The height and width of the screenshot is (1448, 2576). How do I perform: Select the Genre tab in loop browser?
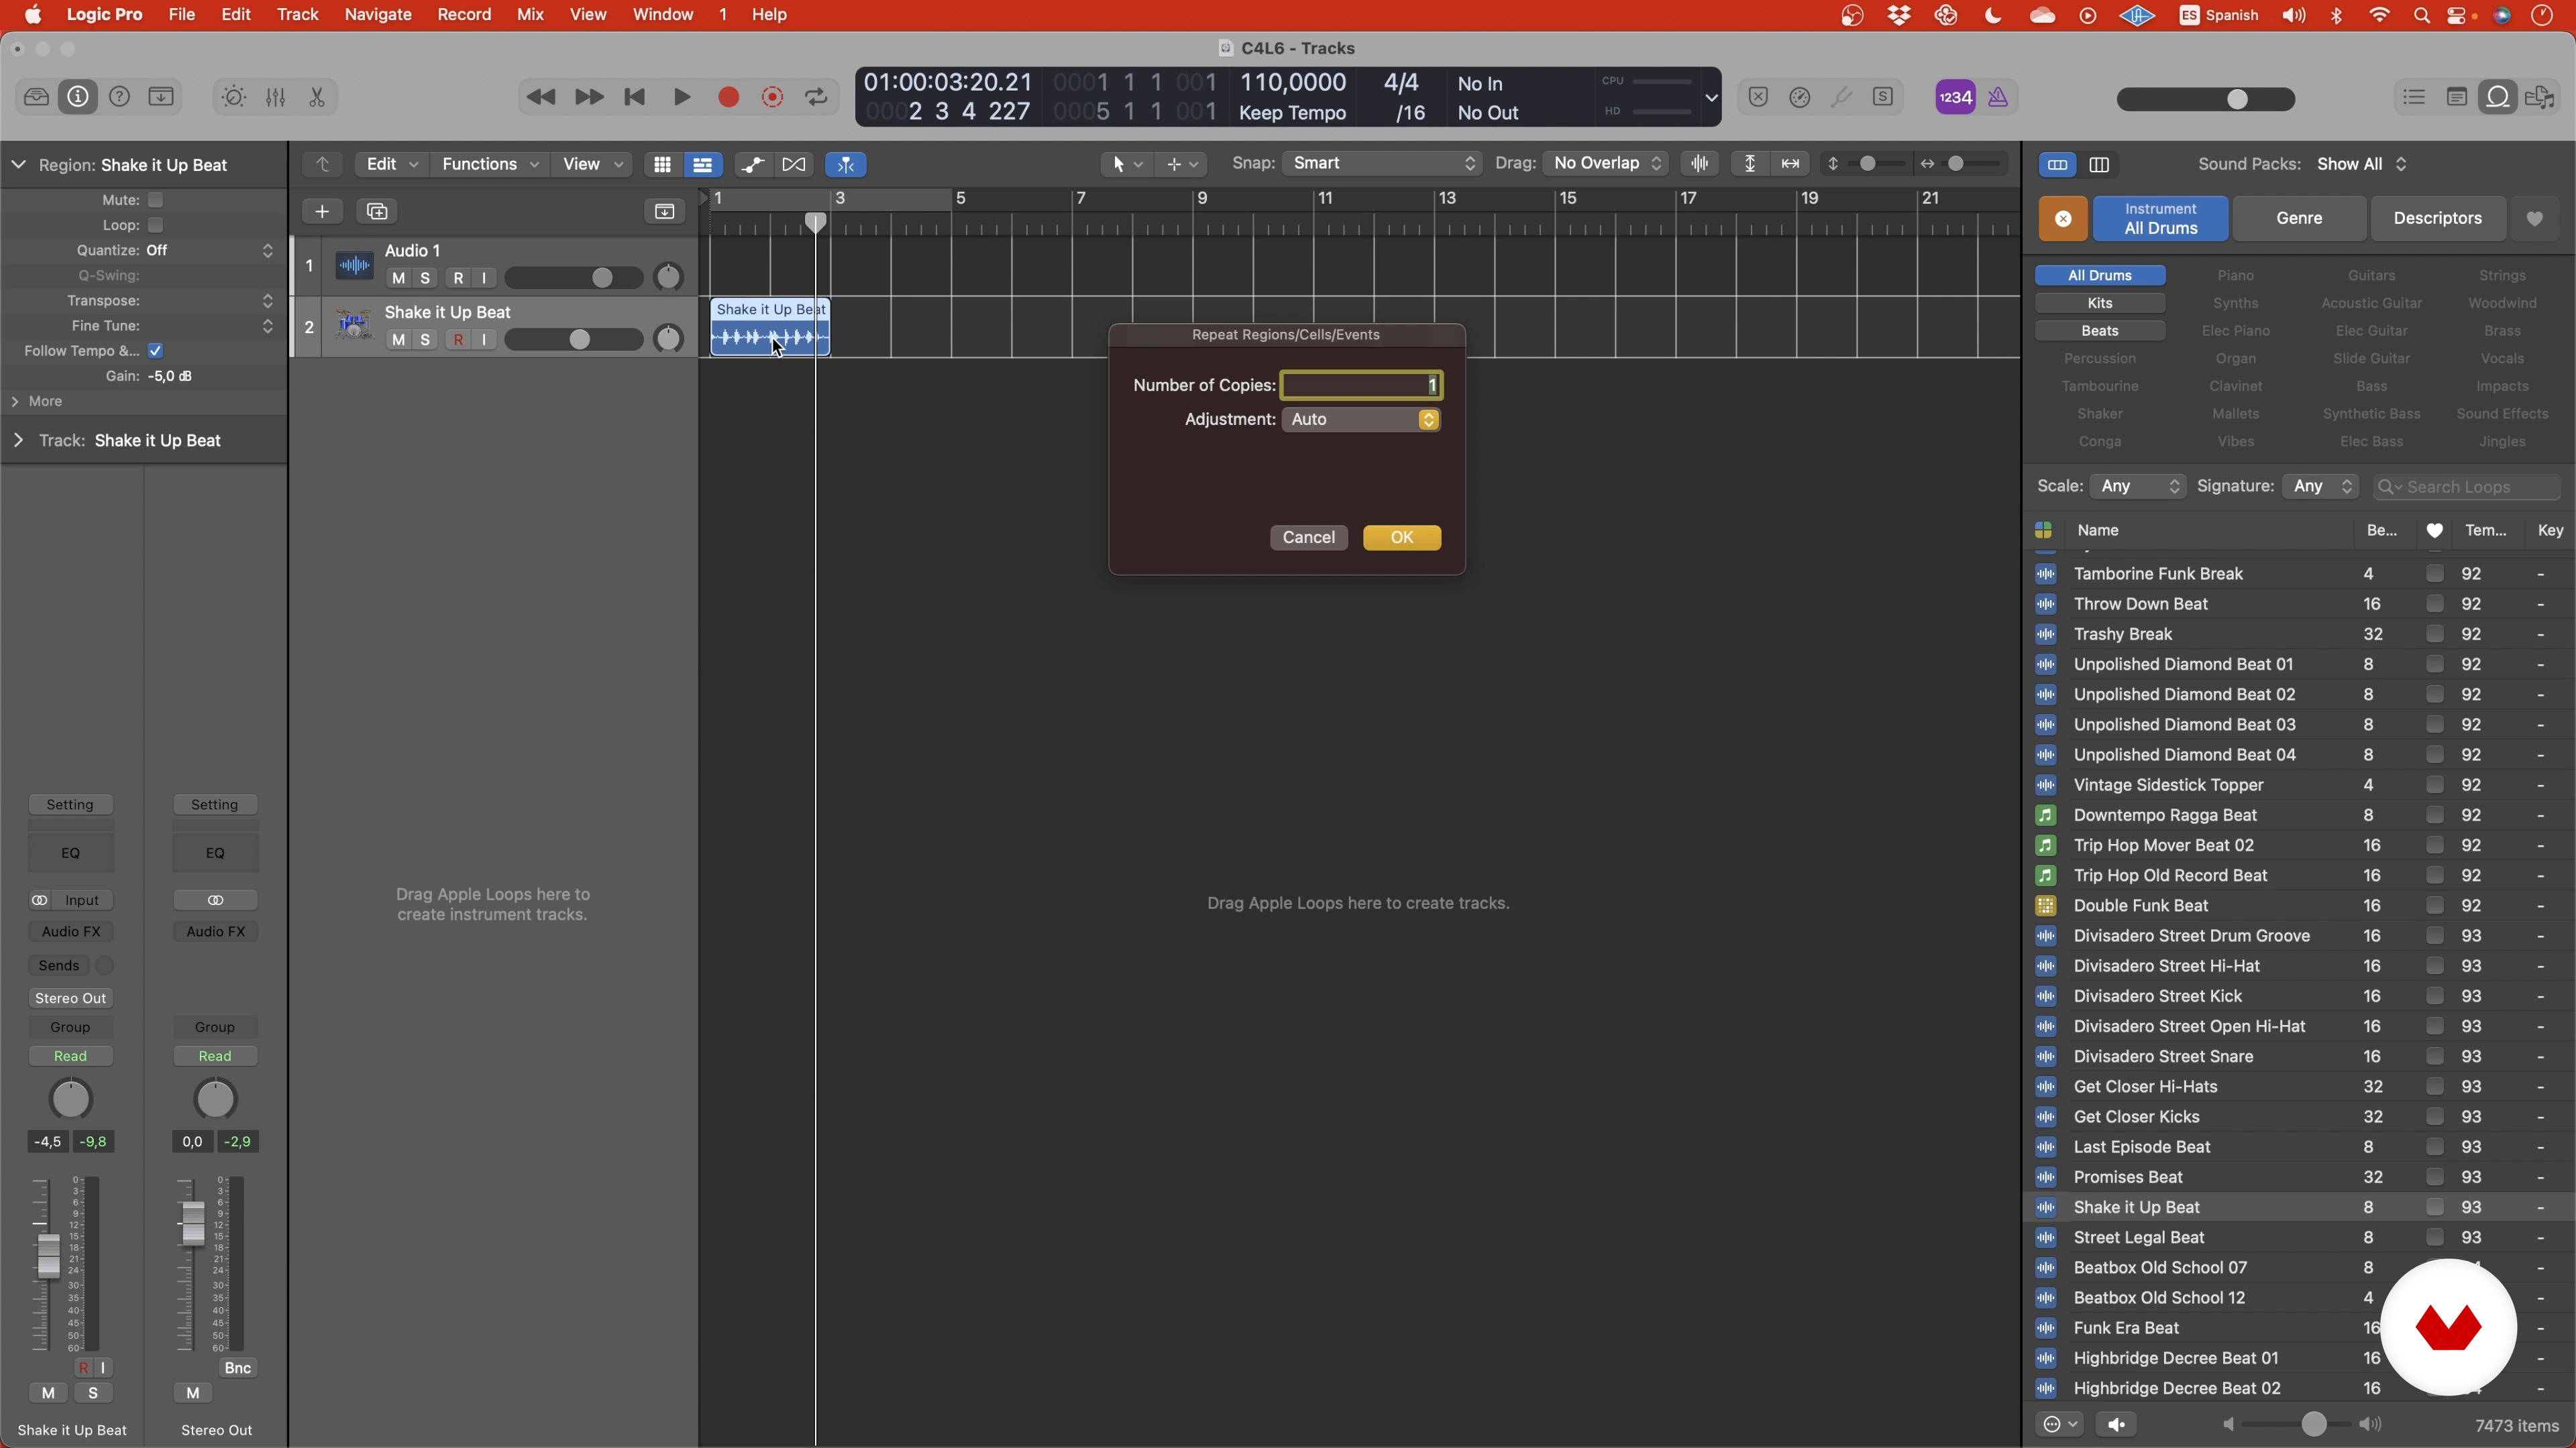tap(2299, 218)
